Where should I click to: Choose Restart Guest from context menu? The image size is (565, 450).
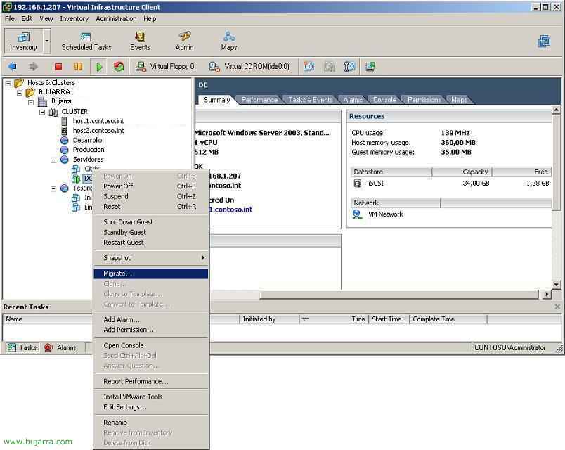[151, 243]
